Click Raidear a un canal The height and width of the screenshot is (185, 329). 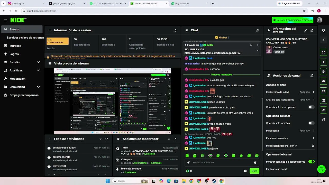277,169
